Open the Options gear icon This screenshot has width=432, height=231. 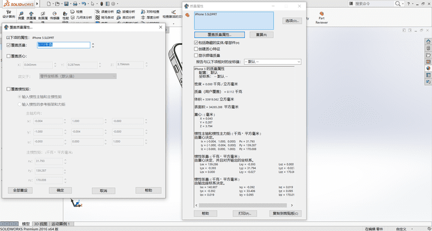click(113, 4)
